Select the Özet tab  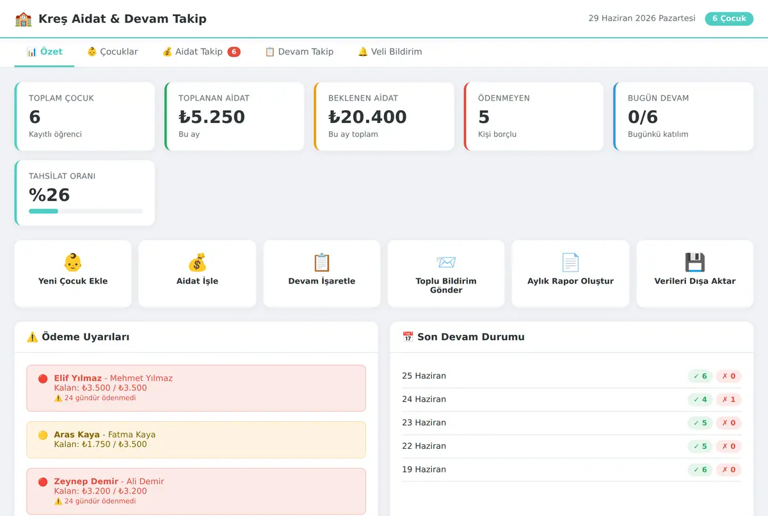[44, 52]
